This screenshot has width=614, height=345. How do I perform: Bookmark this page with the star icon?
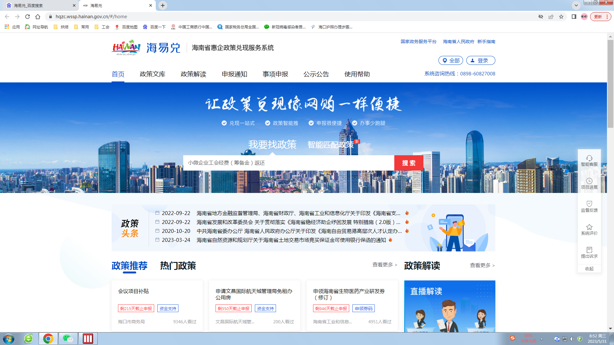coord(561,17)
